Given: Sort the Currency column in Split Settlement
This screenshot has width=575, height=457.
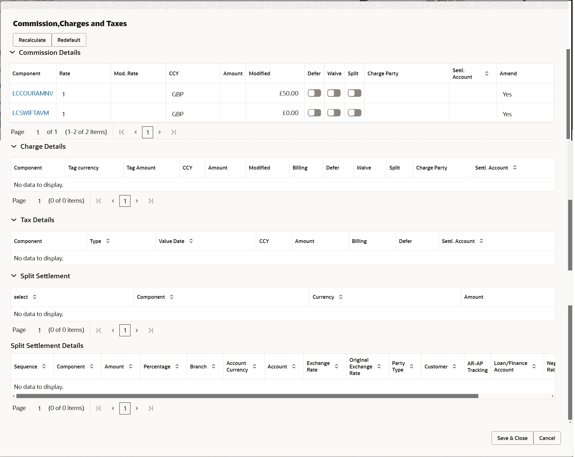Looking at the screenshot, I should click(x=341, y=297).
